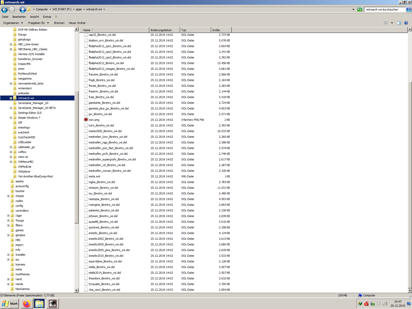This screenshot has height=309, width=412.
Task: Open the Extras menu
Action: pyautogui.click(x=47, y=17)
